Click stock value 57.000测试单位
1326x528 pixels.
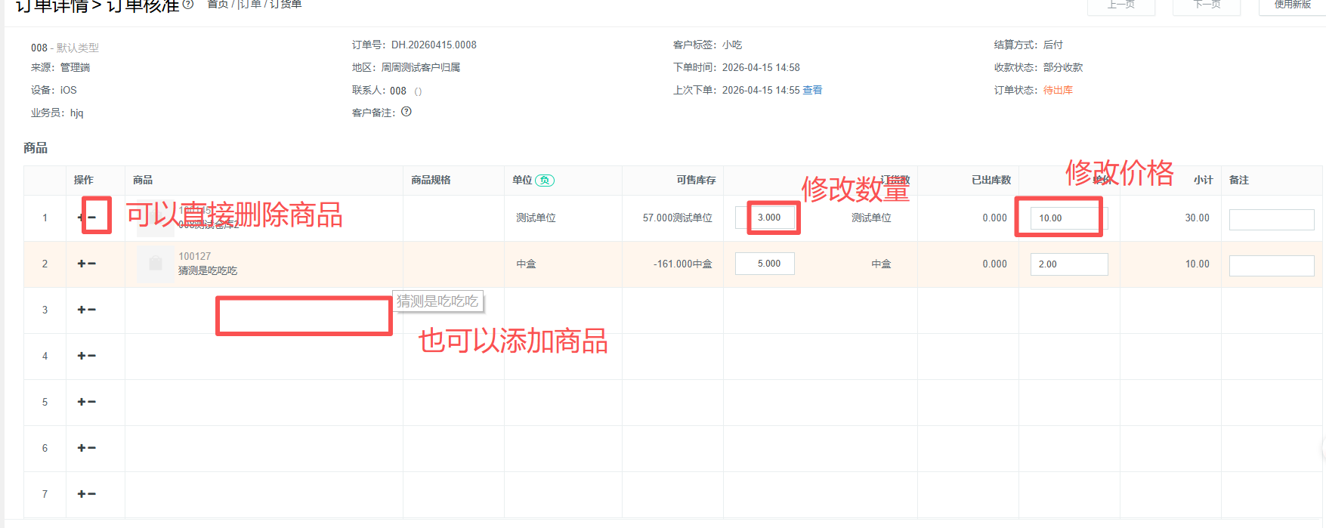678,218
